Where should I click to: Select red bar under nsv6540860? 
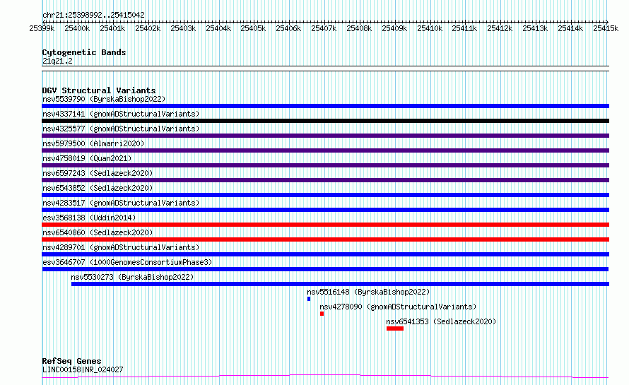click(325, 239)
